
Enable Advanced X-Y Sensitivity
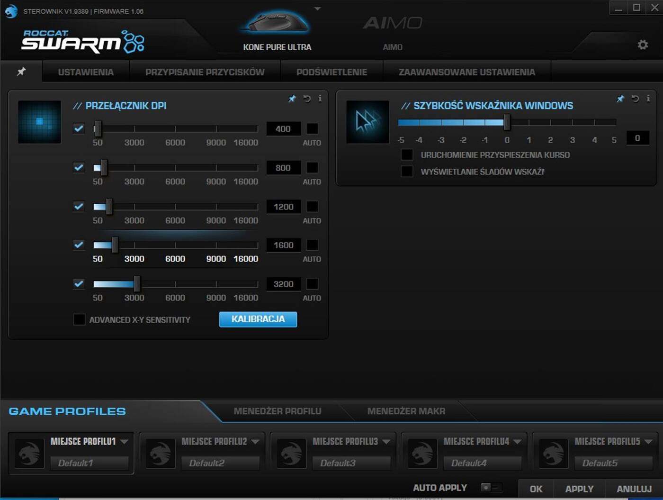pyautogui.click(x=79, y=319)
